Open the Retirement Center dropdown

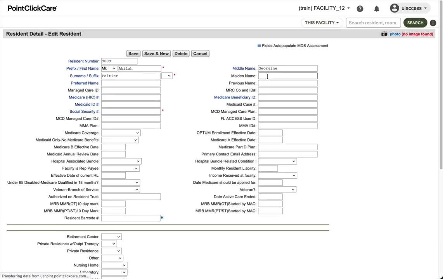111,237
